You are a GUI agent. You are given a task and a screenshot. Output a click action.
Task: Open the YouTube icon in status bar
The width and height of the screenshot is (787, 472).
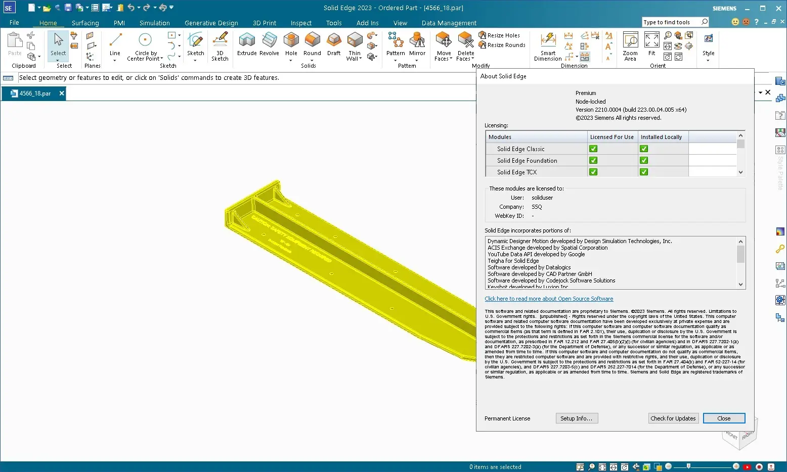point(748,467)
